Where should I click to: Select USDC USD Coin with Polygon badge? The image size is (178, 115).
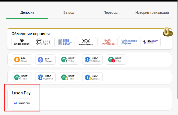tap(45, 77)
